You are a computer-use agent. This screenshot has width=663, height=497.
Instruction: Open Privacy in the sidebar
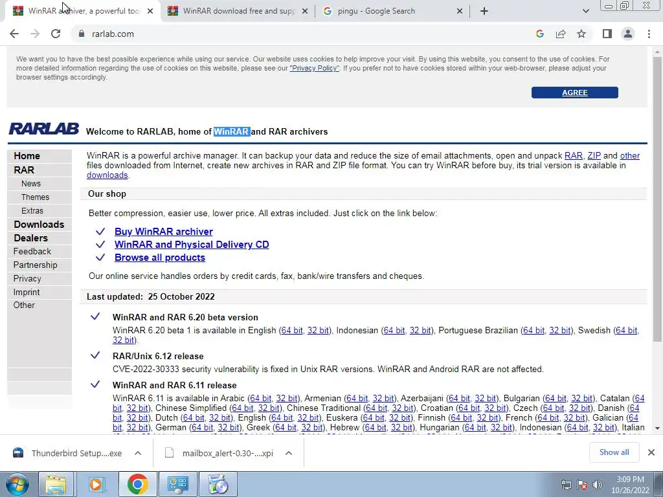click(27, 278)
